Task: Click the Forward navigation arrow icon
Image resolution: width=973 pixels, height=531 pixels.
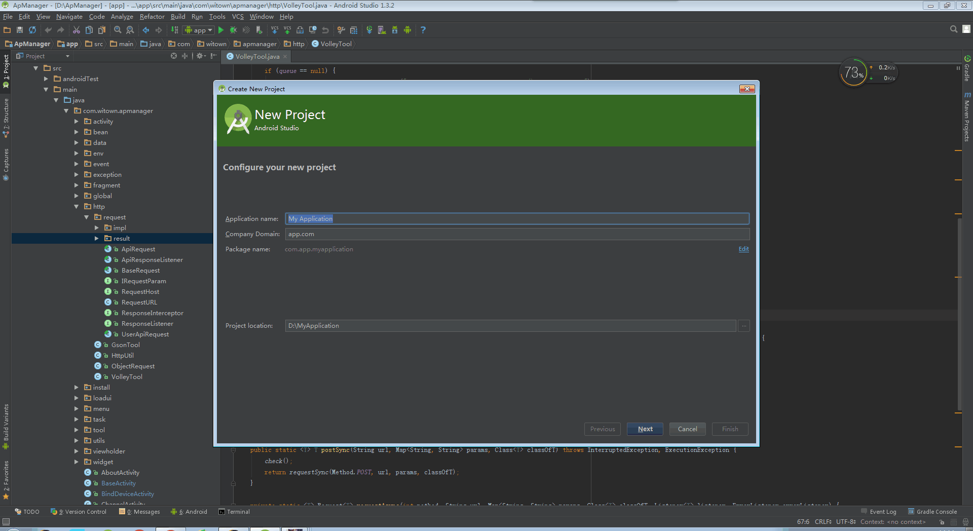Action: (x=159, y=30)
